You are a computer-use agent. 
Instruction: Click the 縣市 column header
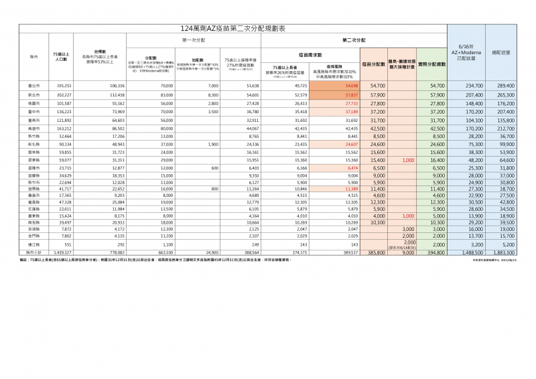33,57
